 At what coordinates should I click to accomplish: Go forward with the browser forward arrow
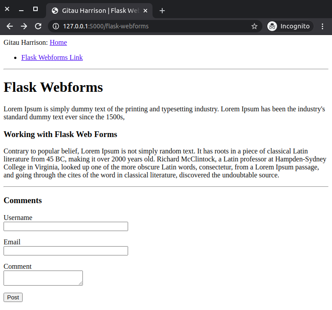pos(24,26)
